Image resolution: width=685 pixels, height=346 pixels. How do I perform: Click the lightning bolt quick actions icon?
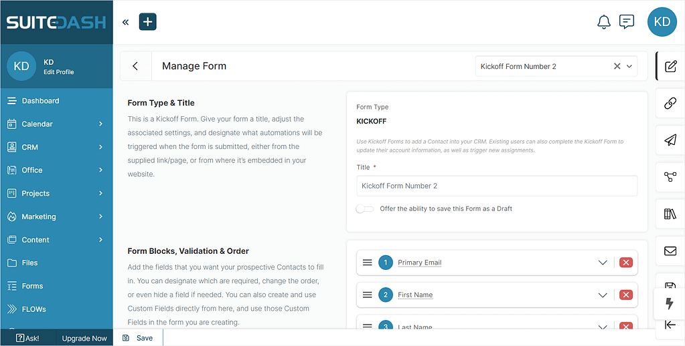click(670, 303)
